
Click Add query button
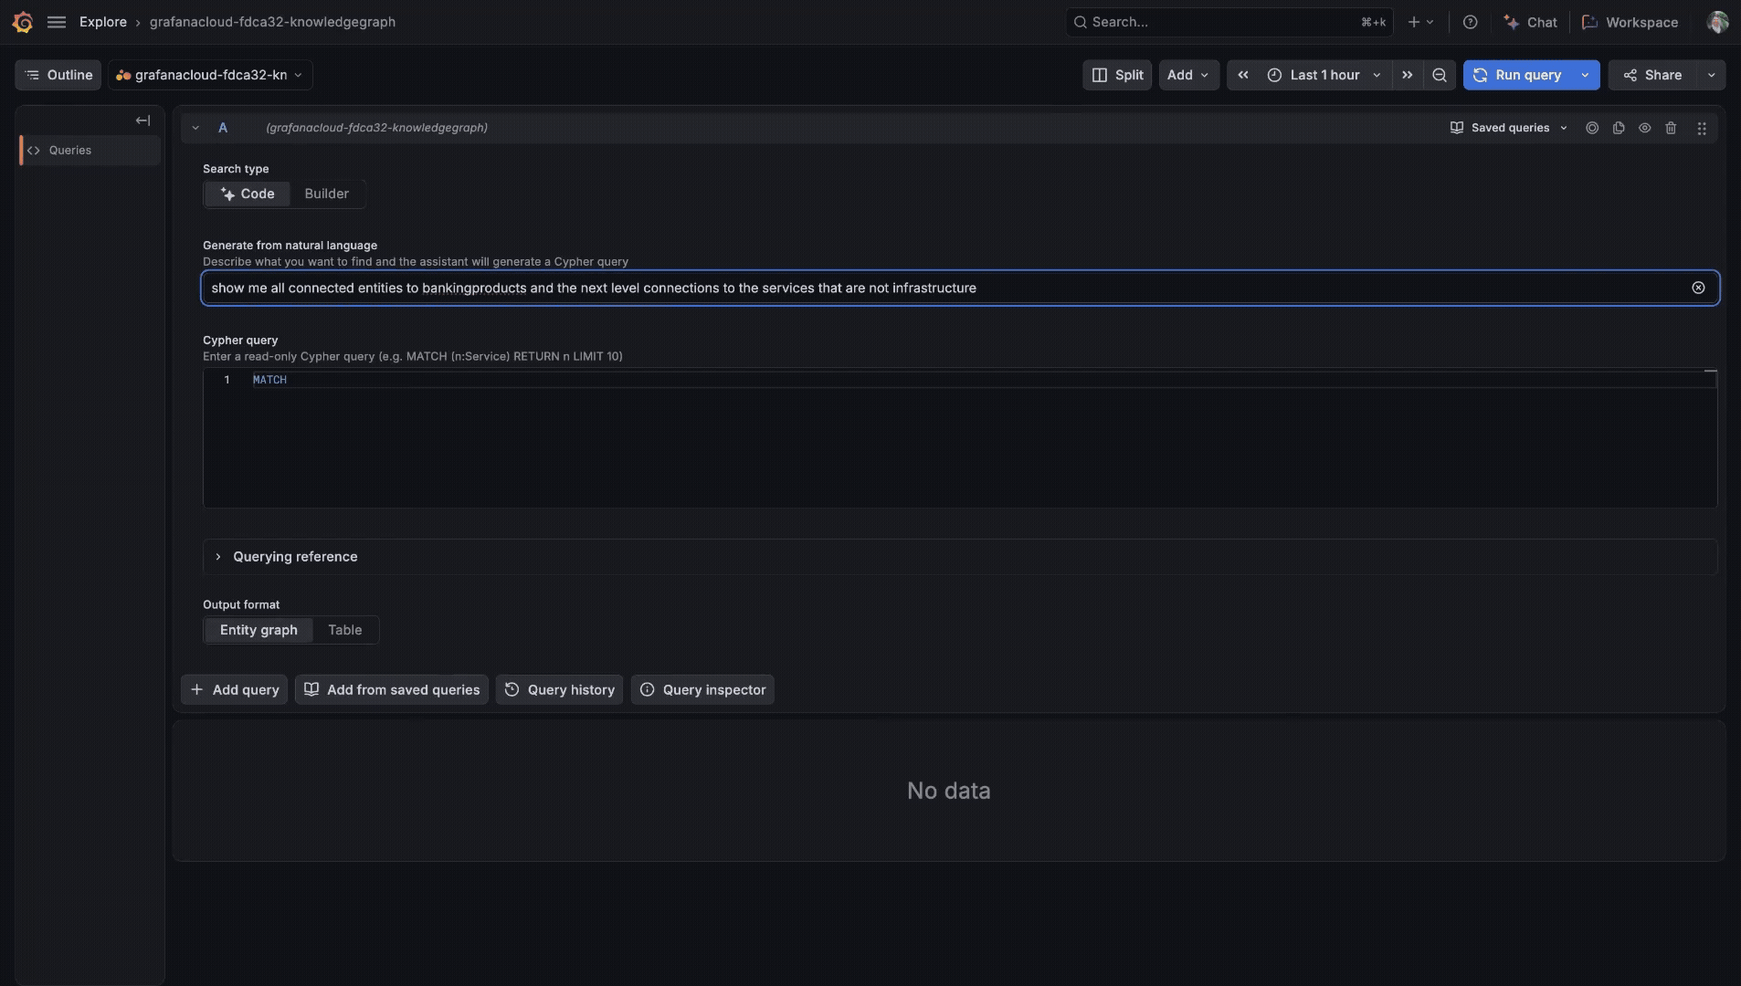click(x=235, y=690)
